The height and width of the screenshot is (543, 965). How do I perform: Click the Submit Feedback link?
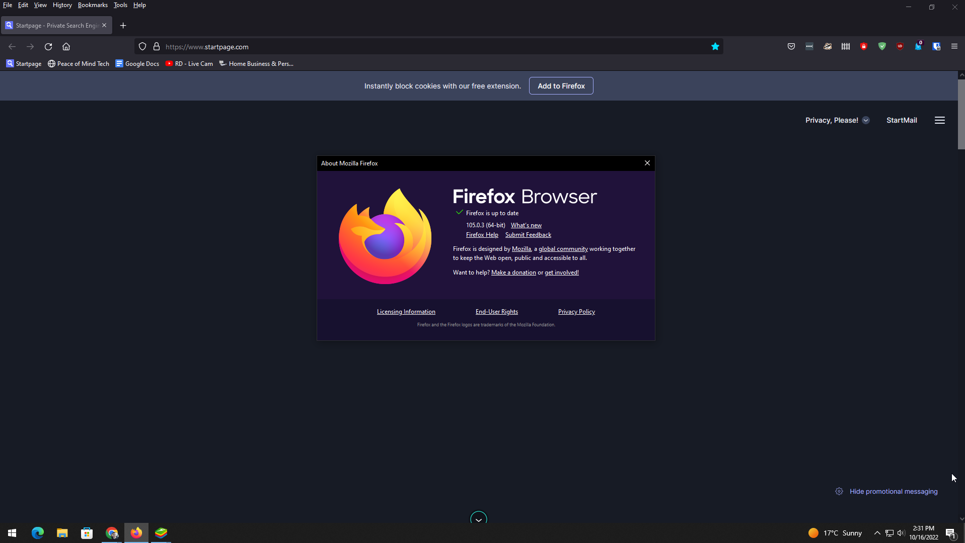(528, 235)
